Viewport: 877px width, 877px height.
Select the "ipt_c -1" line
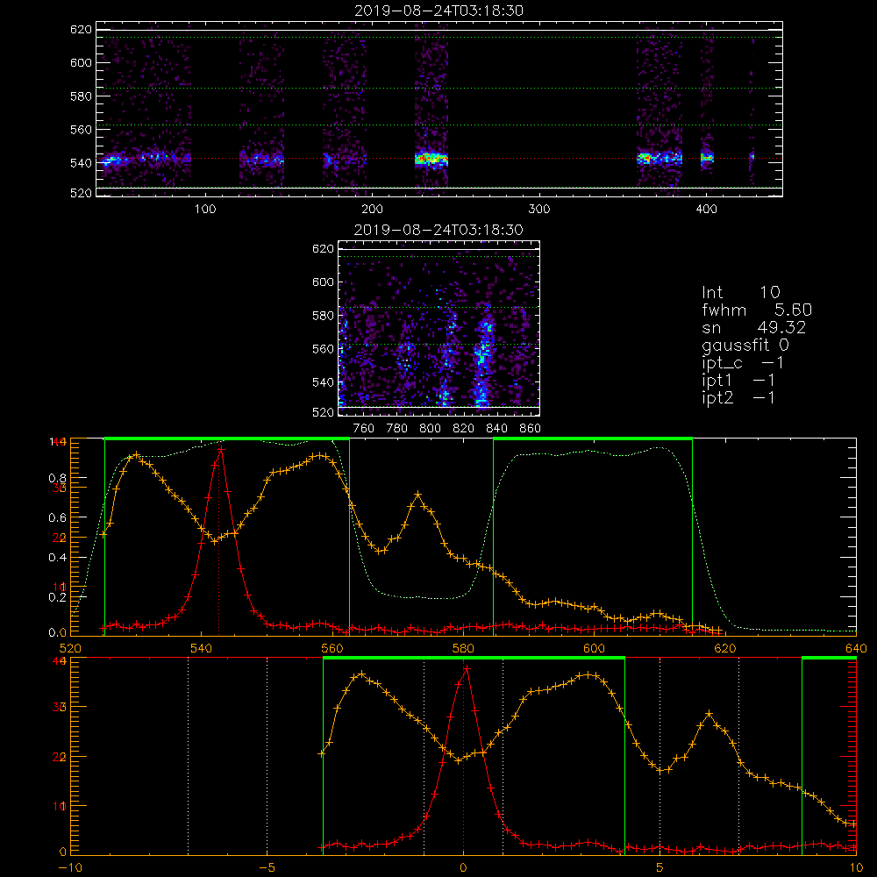point(743,363)
